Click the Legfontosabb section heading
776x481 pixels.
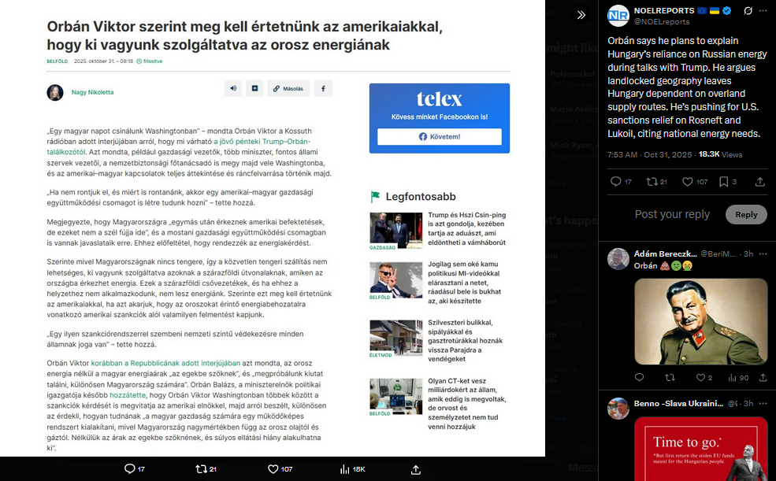421,197
